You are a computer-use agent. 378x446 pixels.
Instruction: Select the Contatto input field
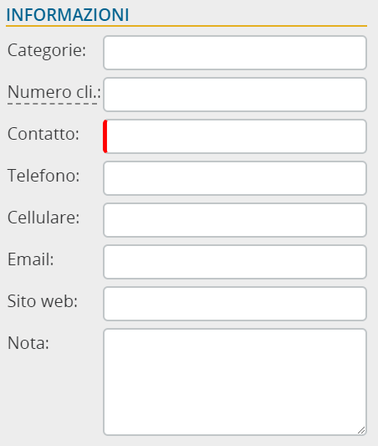click(235, 136)
